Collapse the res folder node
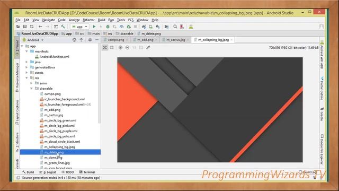Image resolution: width=339 pixels, height=191 pixels. (x=26, y=78)
